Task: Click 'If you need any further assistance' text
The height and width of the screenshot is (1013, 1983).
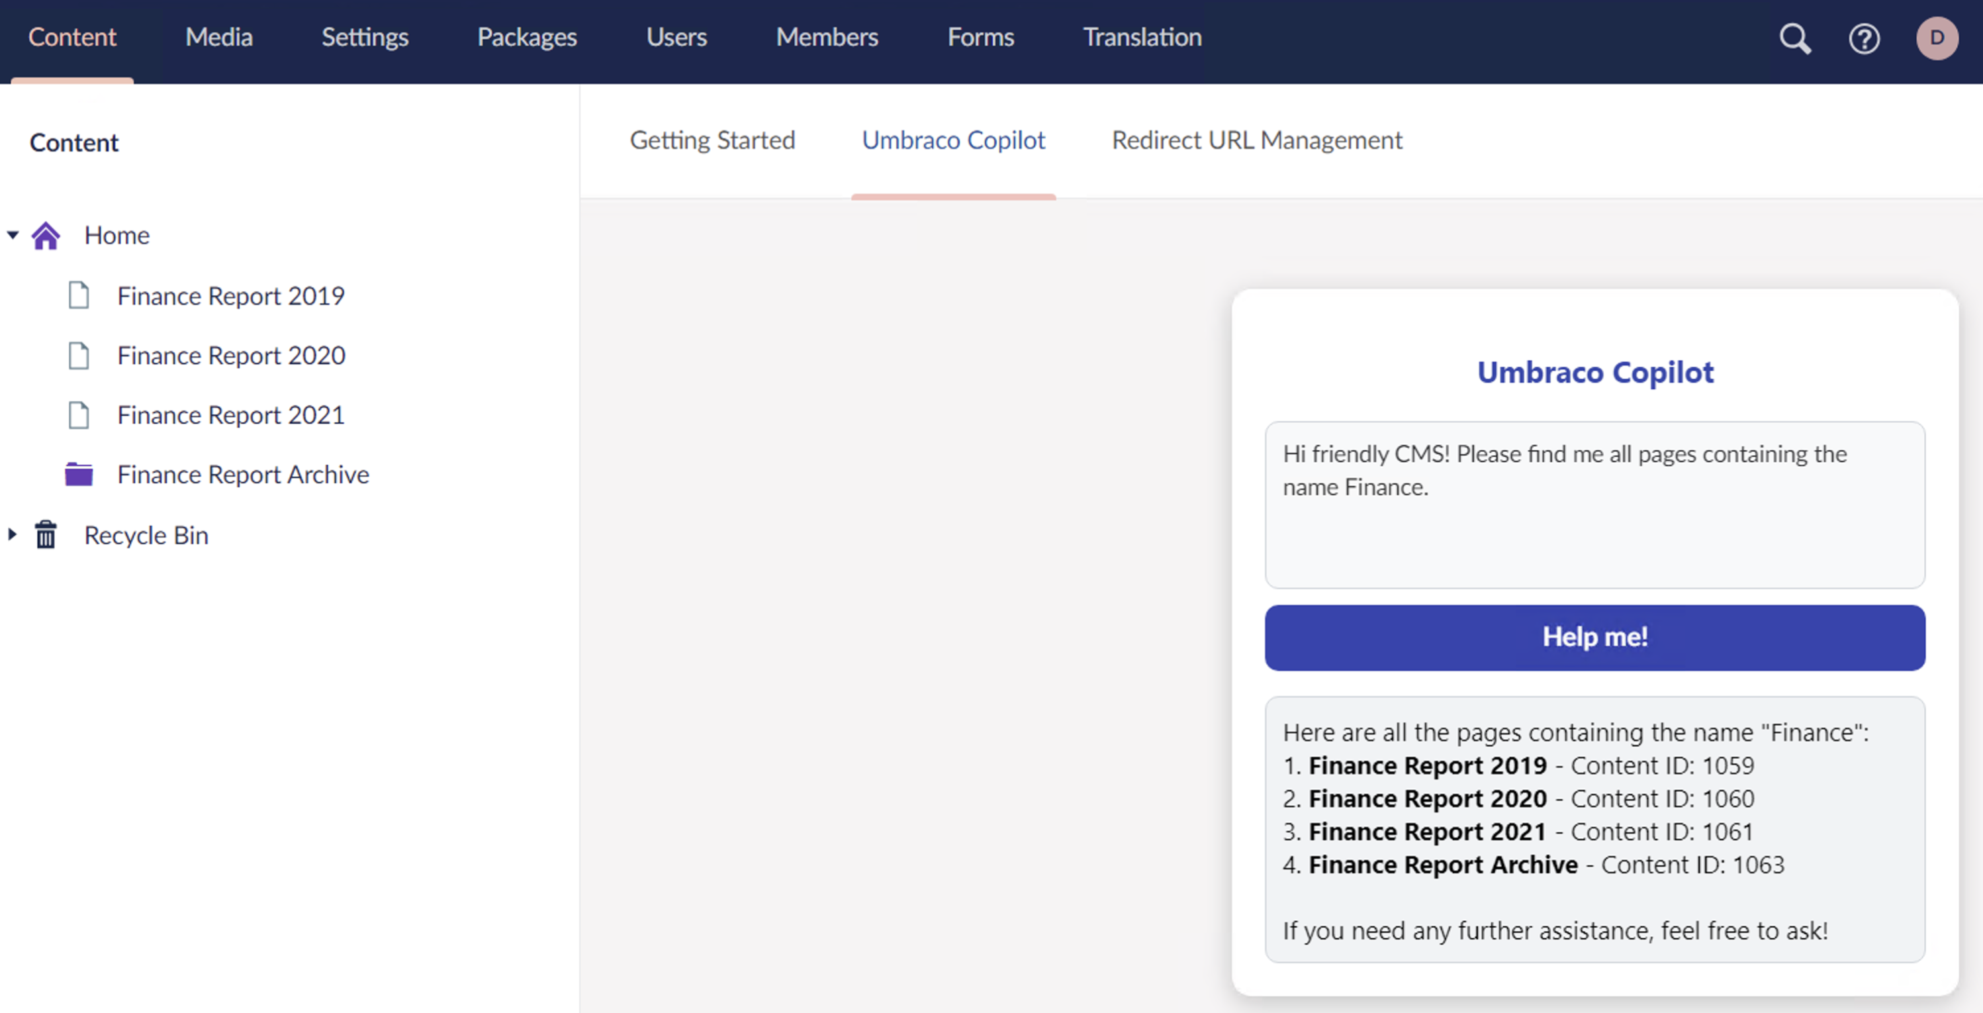Action: click(x=1555, y=931)
